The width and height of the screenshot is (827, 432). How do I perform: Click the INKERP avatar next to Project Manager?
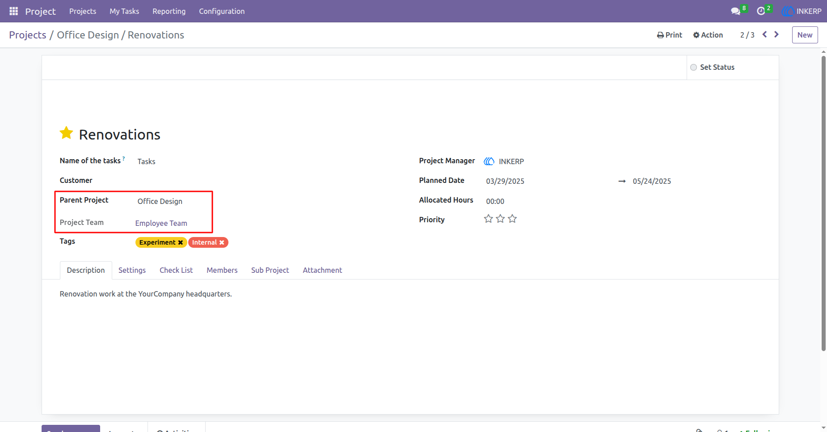coord(489,161)
